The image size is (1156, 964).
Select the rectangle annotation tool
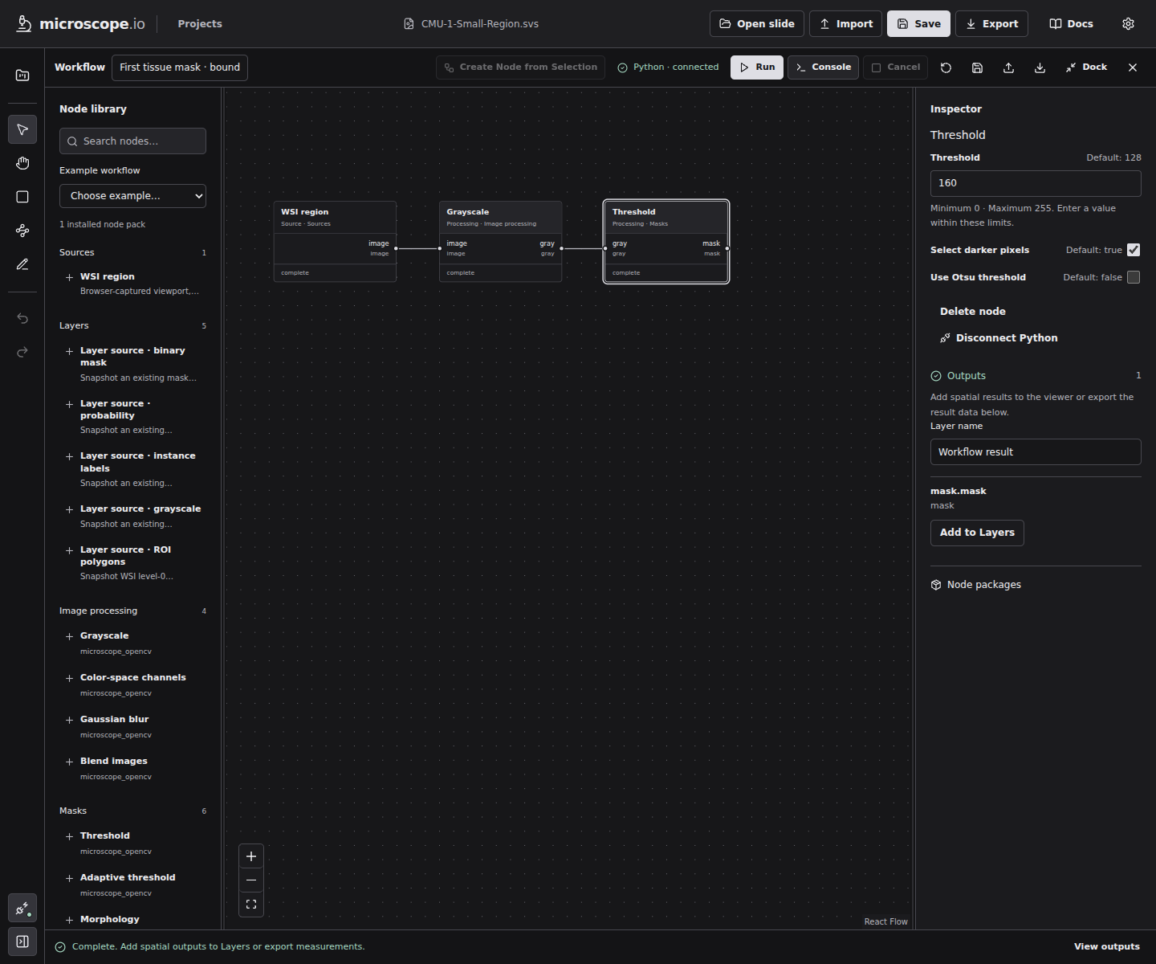pyautogui.click(x=22, y=197)
